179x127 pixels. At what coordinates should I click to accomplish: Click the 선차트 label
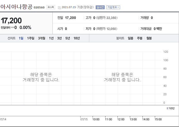[11, 38]
